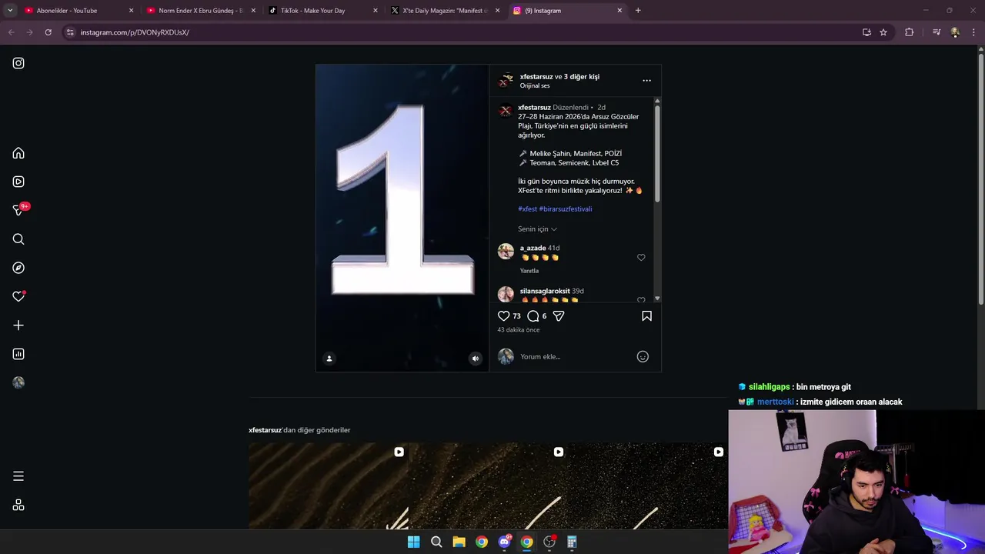Open a_azade's profile username
Viewport: 985px width, 554px height.
(x=533, y=248)
